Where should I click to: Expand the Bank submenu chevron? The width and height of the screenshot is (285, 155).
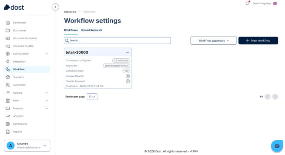[x=47, y=100]
